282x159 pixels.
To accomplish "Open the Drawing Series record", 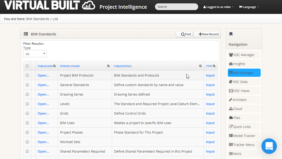I will 43,95.
